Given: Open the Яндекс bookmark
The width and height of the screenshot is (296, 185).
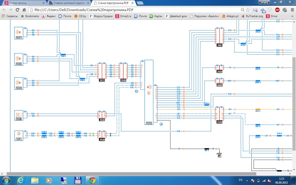Looking at the screenshot, I should (49, 16).
